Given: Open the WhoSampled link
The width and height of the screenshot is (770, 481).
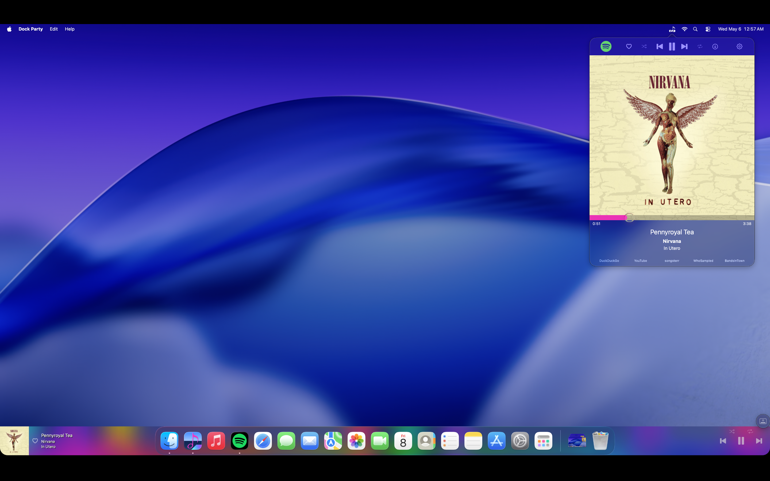Looking at the screenshot, I should pyautogui.click(x=703, y=261).
